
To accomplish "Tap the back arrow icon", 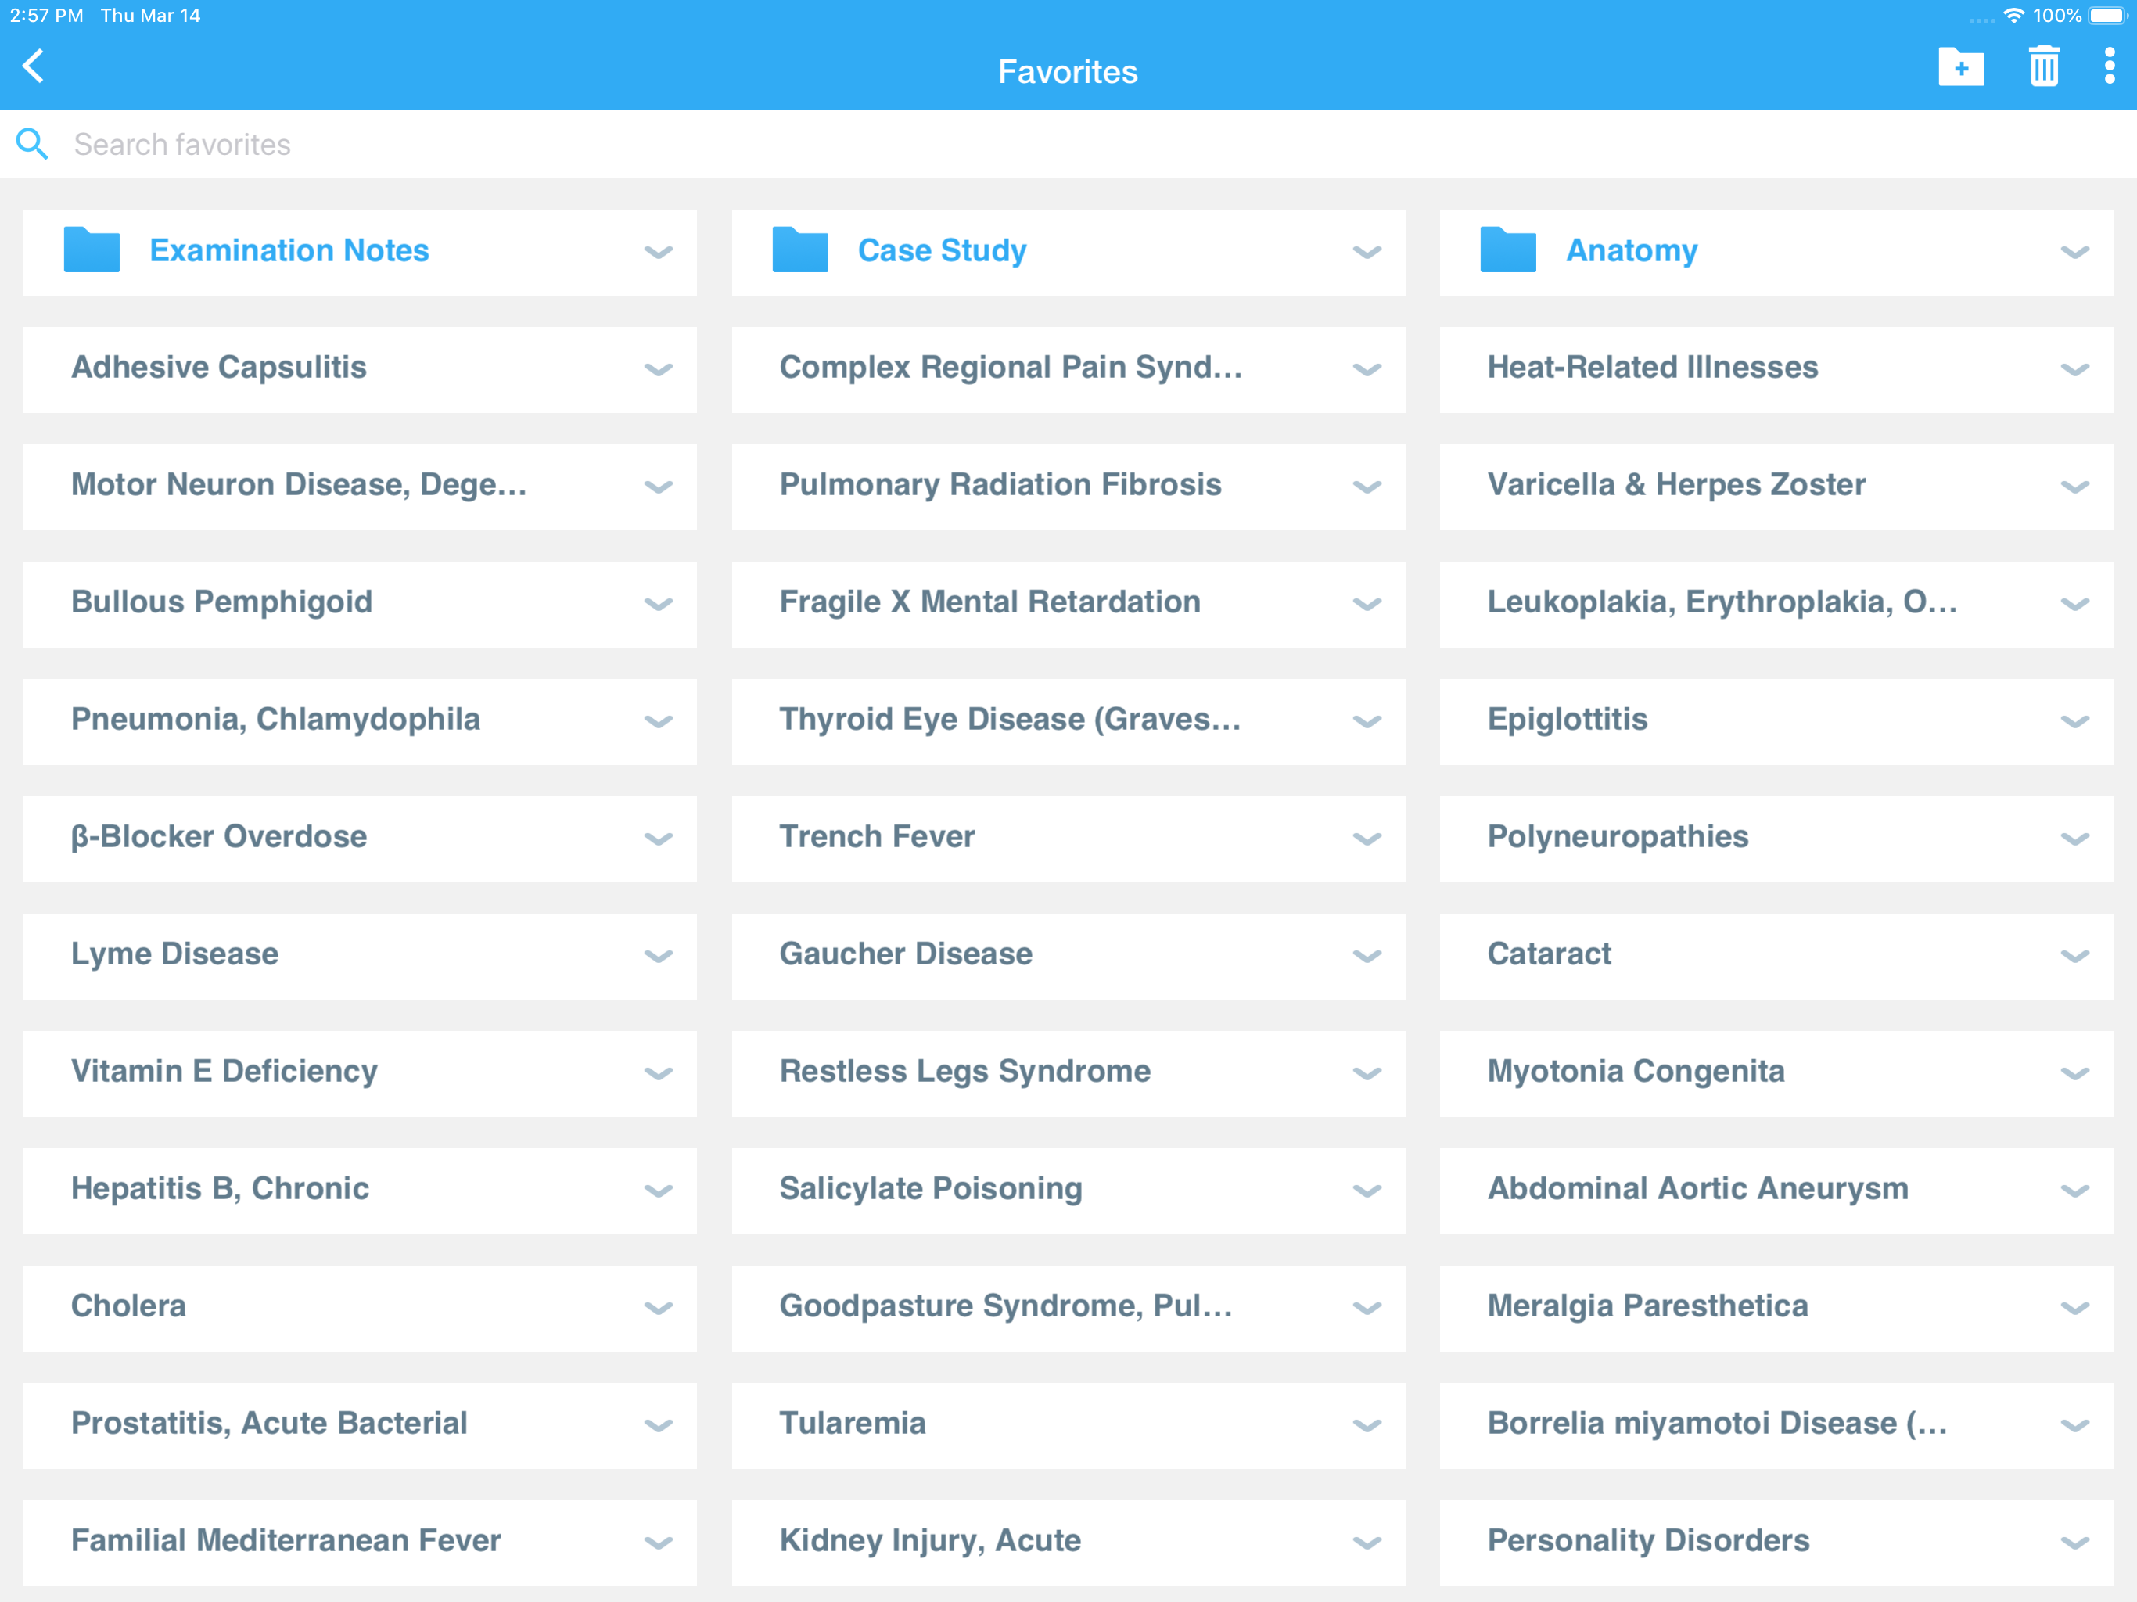I will point(34,66).
